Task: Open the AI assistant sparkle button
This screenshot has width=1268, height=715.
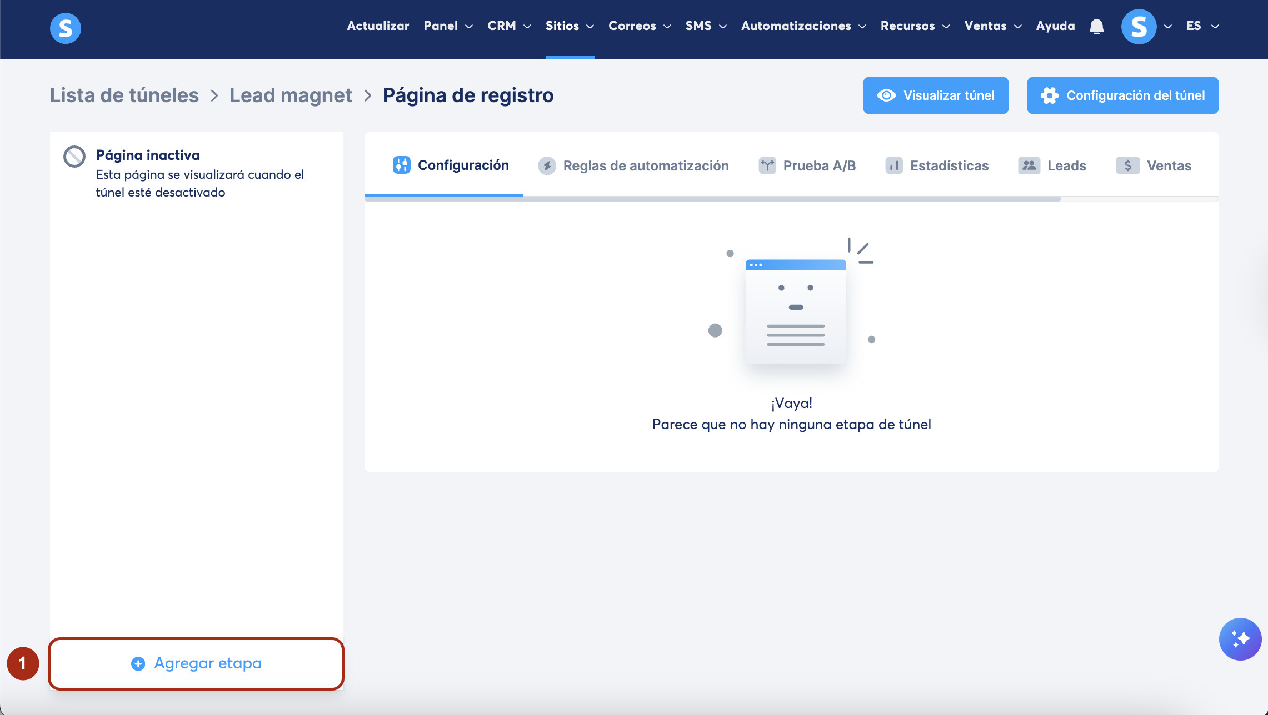Action: 1240,639
